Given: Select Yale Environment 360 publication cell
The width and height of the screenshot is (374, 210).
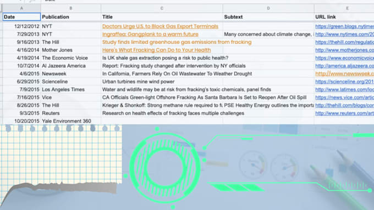Looking at the screenshot, I should coord(71,121).
